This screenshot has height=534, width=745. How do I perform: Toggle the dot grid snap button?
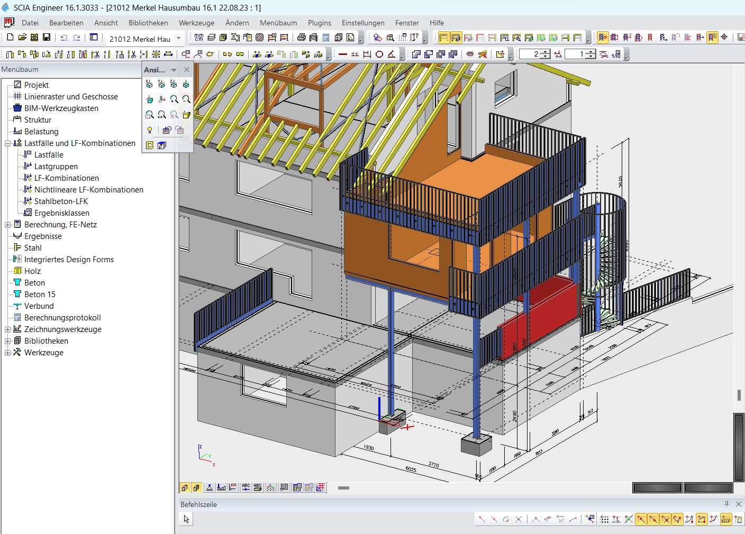pyautogui.click(x=604, y=519)
